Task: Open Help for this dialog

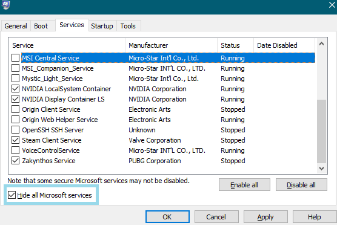Action: coord(315,217)
